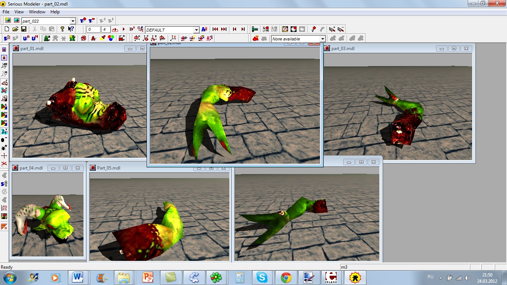This screenshot has width=507, height=285.
Task: Jump to last animation with double-right arrows
Action: [x=224, y=29]
